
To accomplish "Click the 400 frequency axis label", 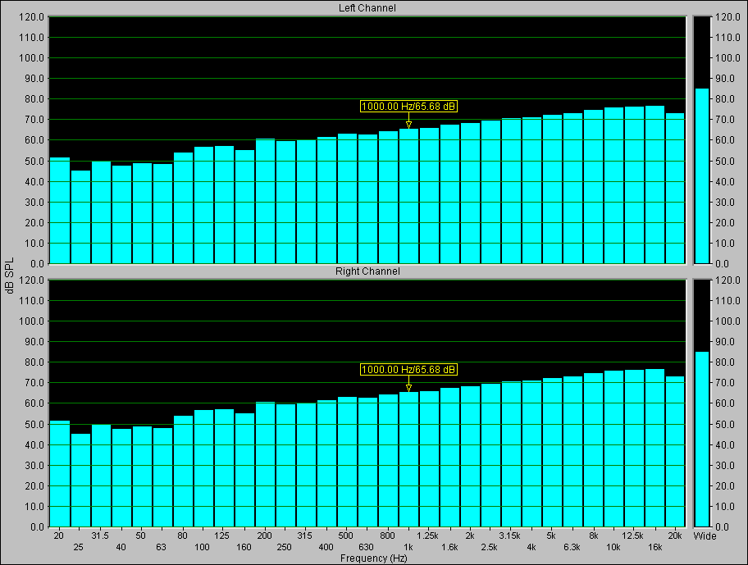I will pos(326,547).
